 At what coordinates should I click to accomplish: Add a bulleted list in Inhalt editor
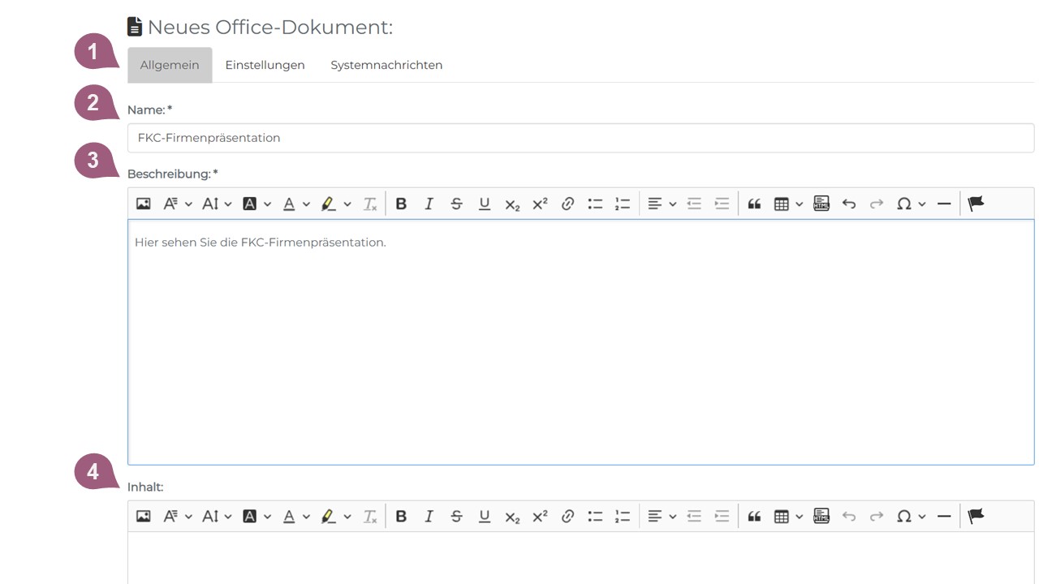[595, 516]
